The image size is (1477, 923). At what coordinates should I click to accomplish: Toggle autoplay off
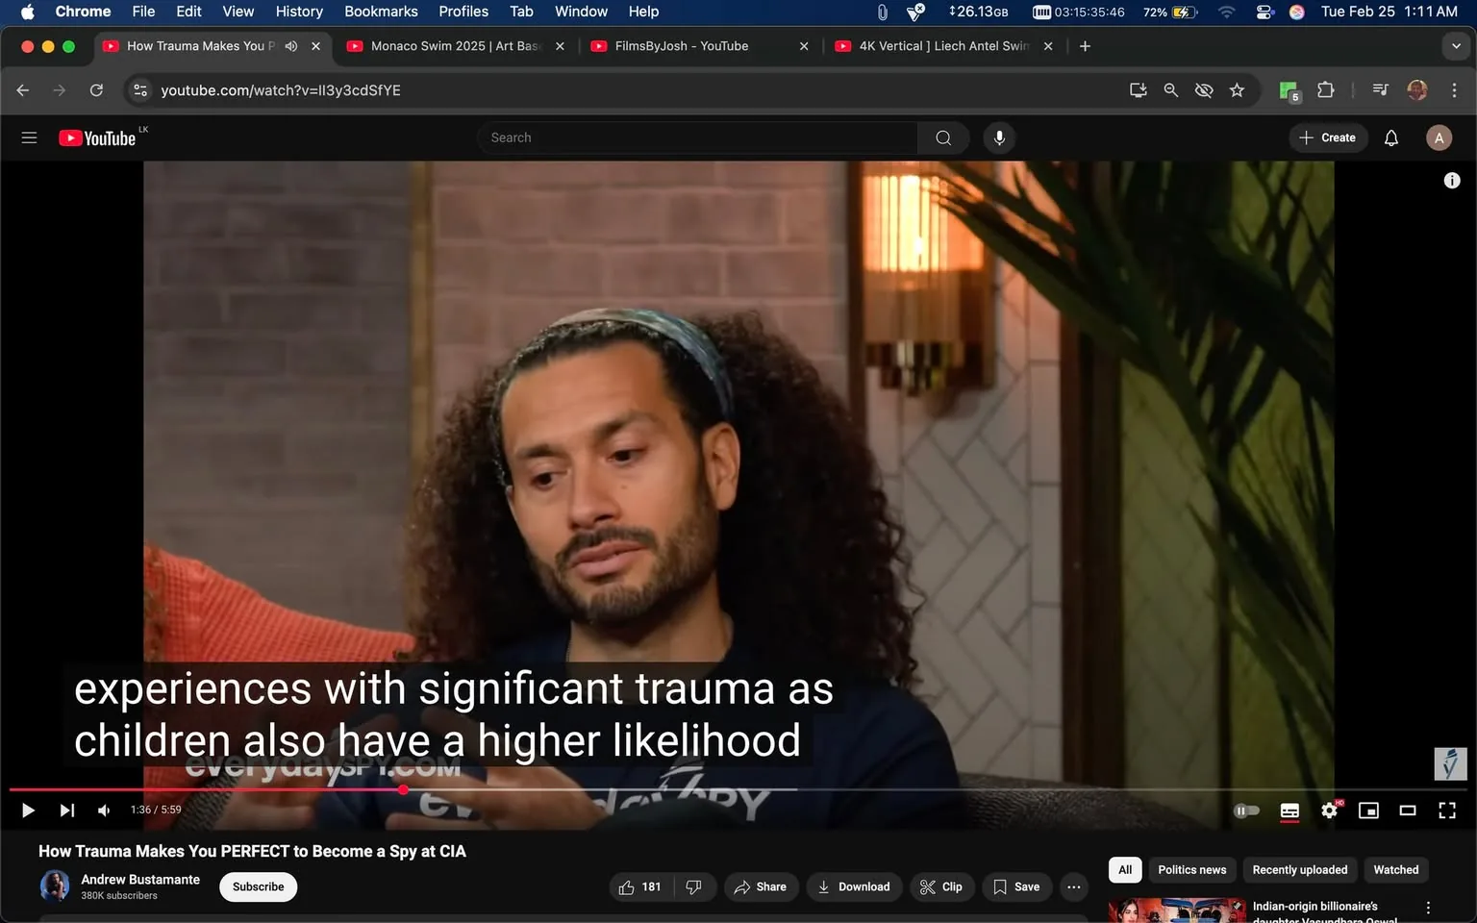tap(1246, 811)
